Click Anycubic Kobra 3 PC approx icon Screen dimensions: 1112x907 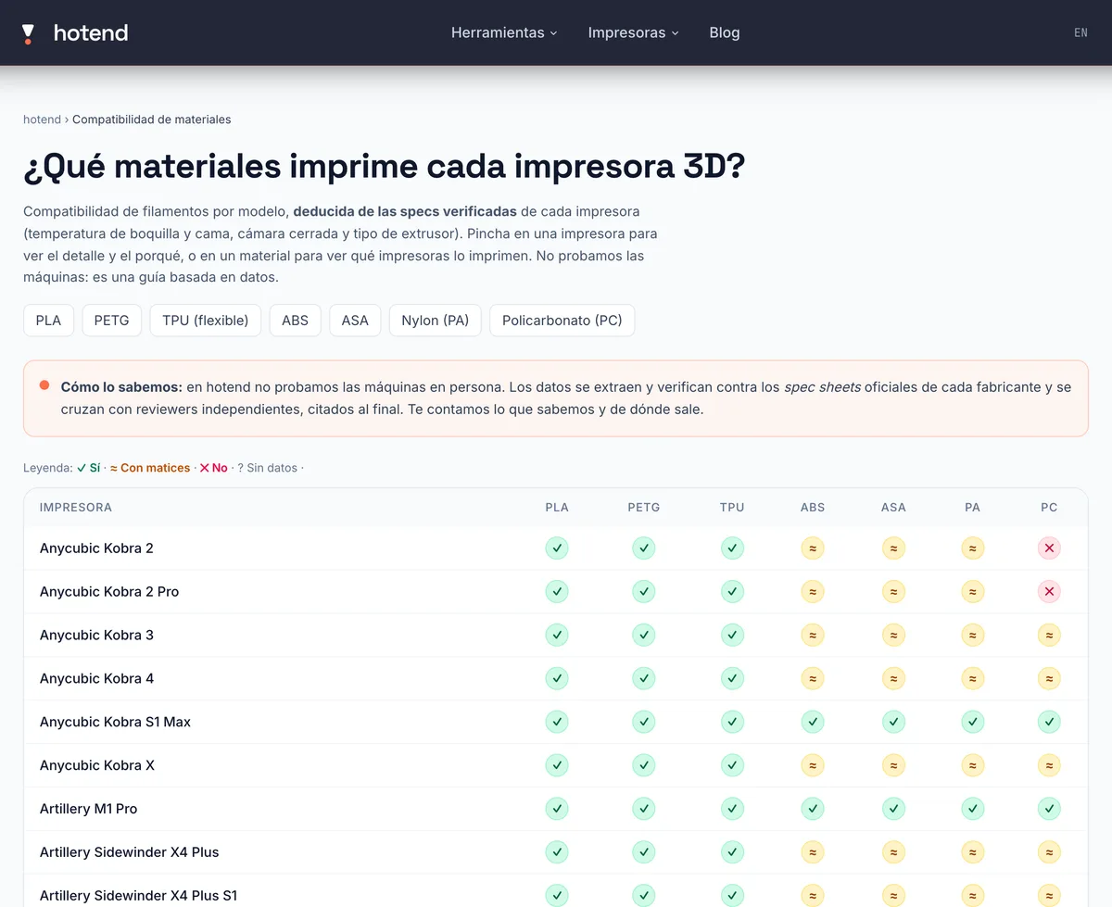pyautogui.click(x=1049, y=636)
